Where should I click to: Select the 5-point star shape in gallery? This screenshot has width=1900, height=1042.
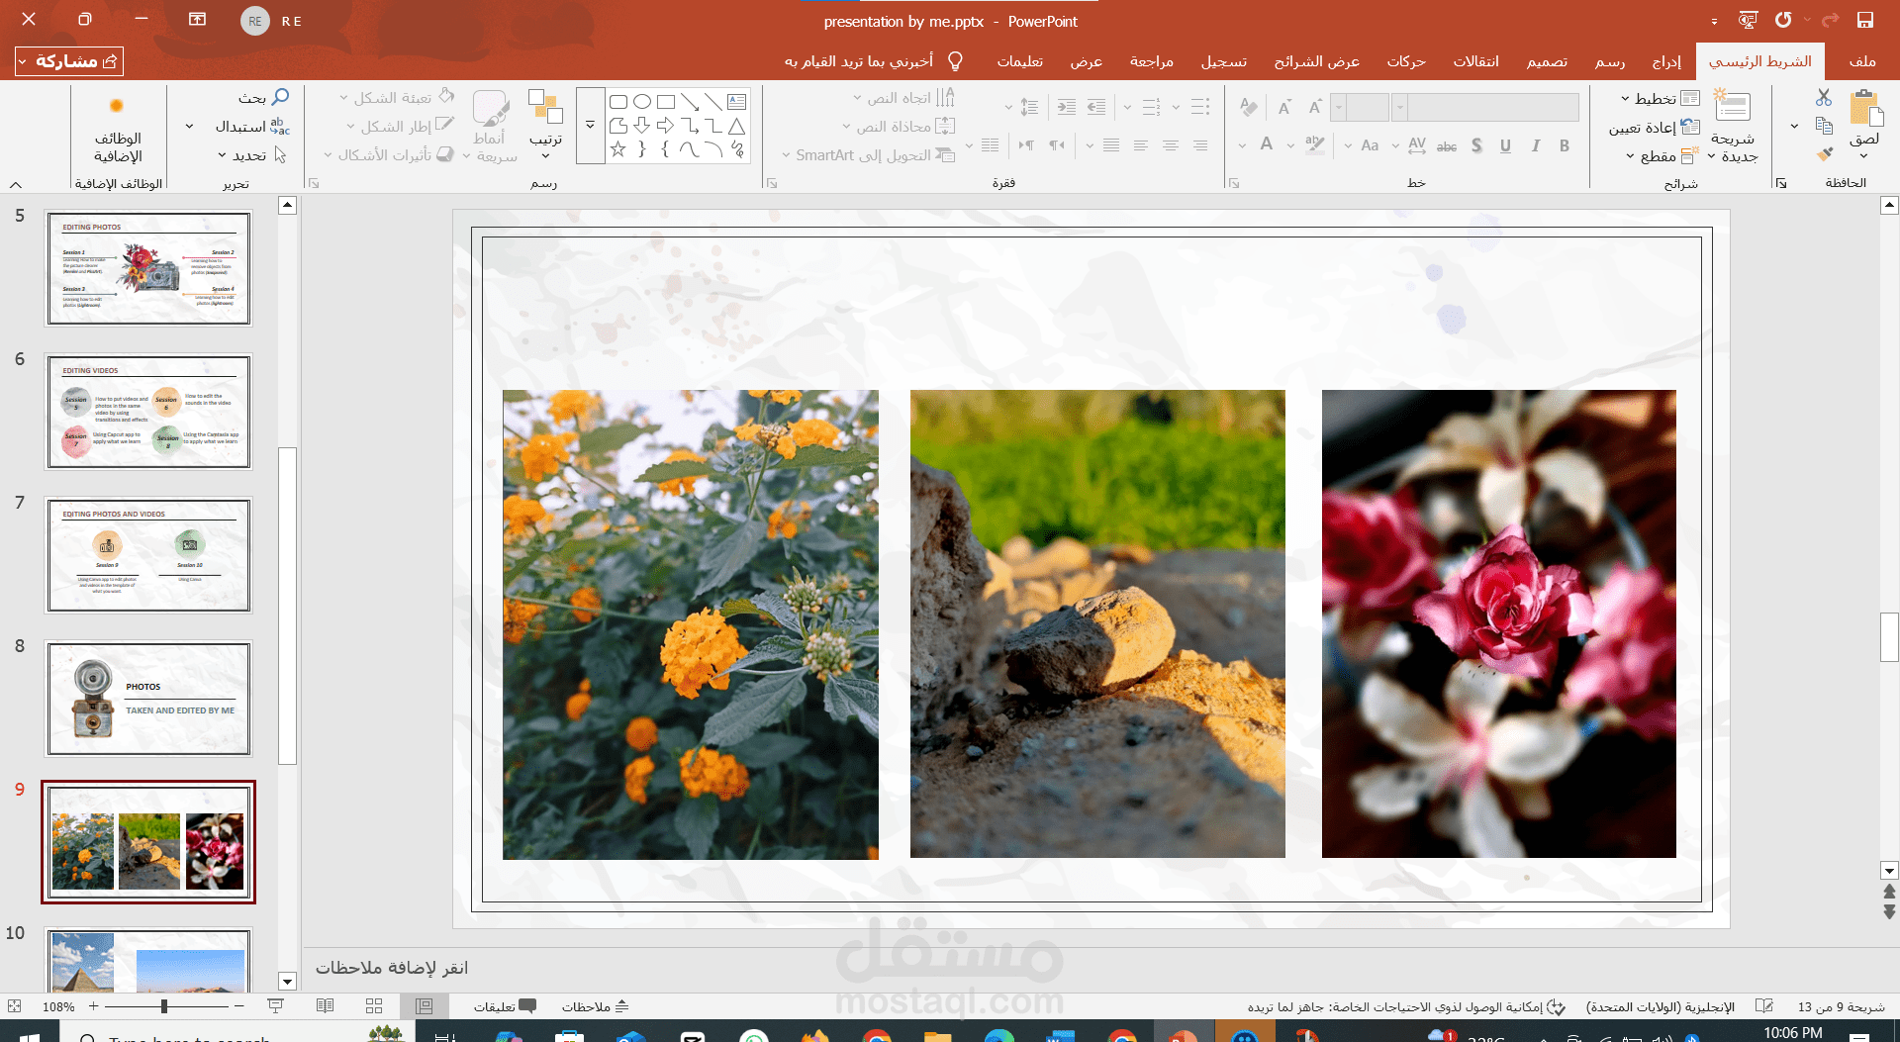[x=618, y=149]
